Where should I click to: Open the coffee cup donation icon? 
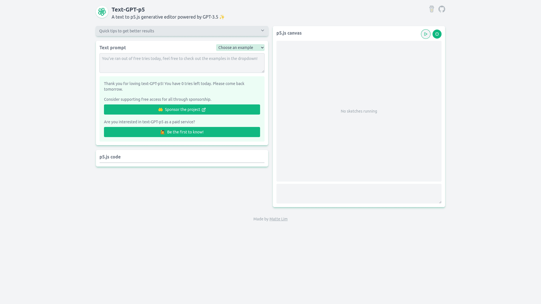431,9
